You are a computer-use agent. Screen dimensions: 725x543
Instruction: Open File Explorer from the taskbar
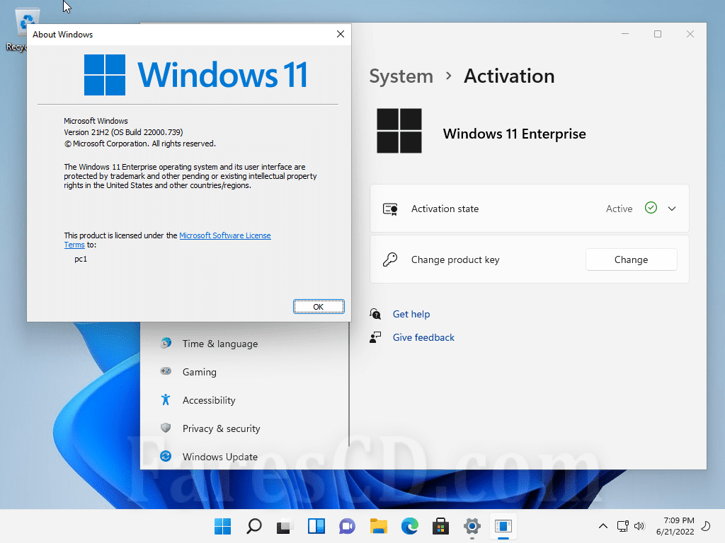379,526
